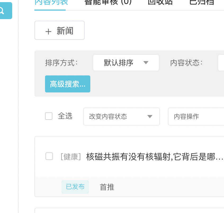Open the 已归档 tab
The width and height of the screenshot is (224, 213).
(201, 3)
